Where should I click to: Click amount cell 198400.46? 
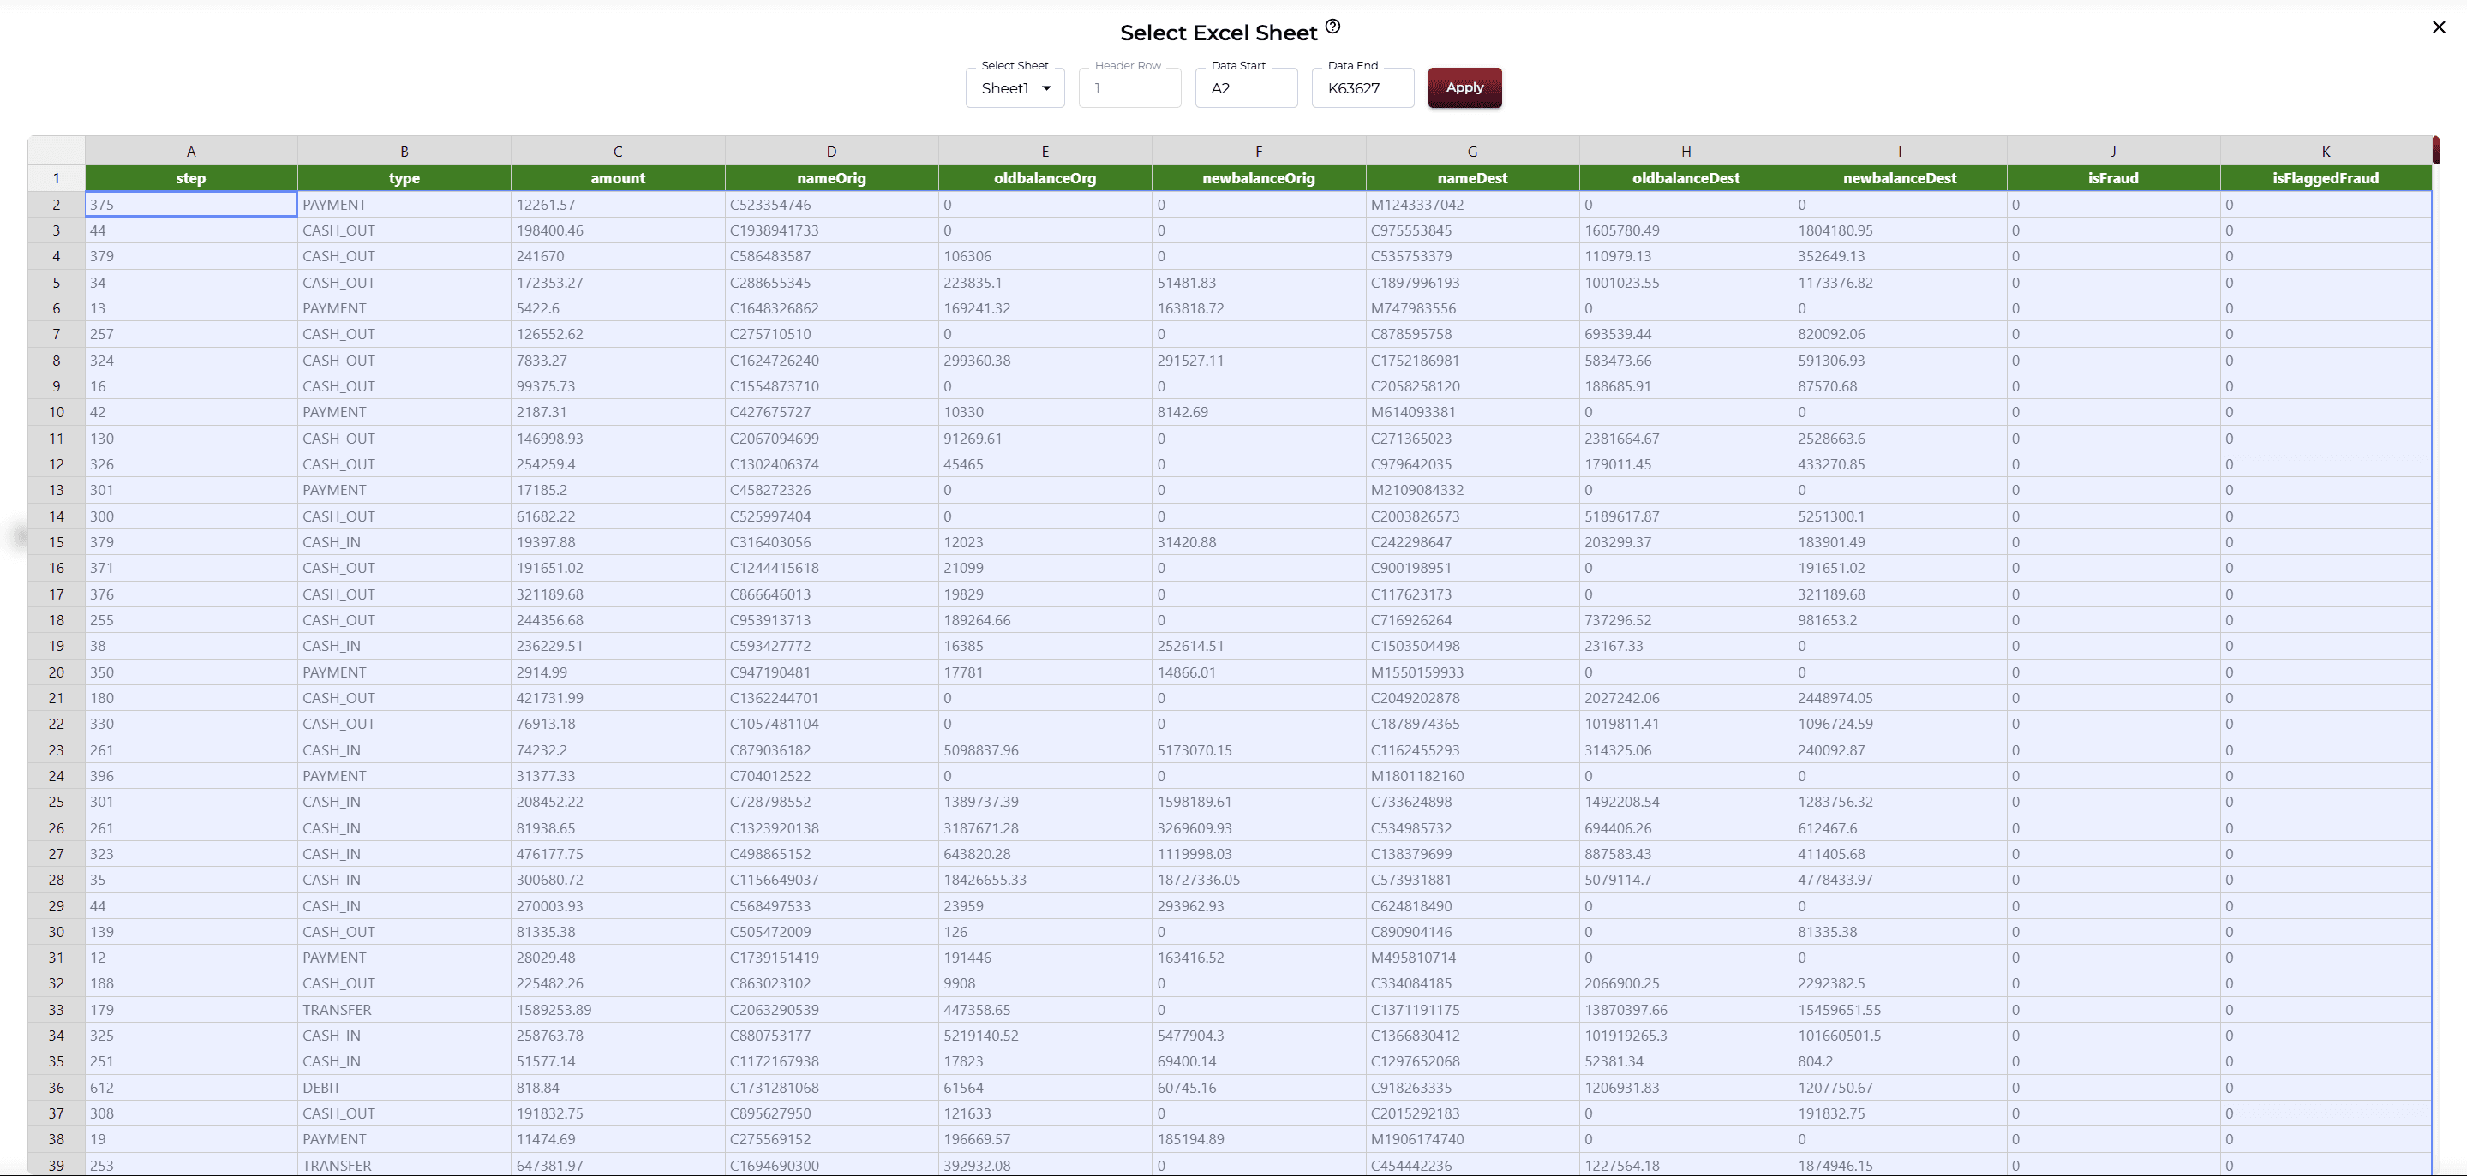point(618,230)
